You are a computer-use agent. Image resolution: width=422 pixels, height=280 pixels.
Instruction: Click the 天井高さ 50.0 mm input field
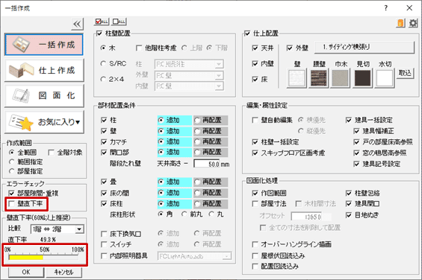[x=212, y=164]
